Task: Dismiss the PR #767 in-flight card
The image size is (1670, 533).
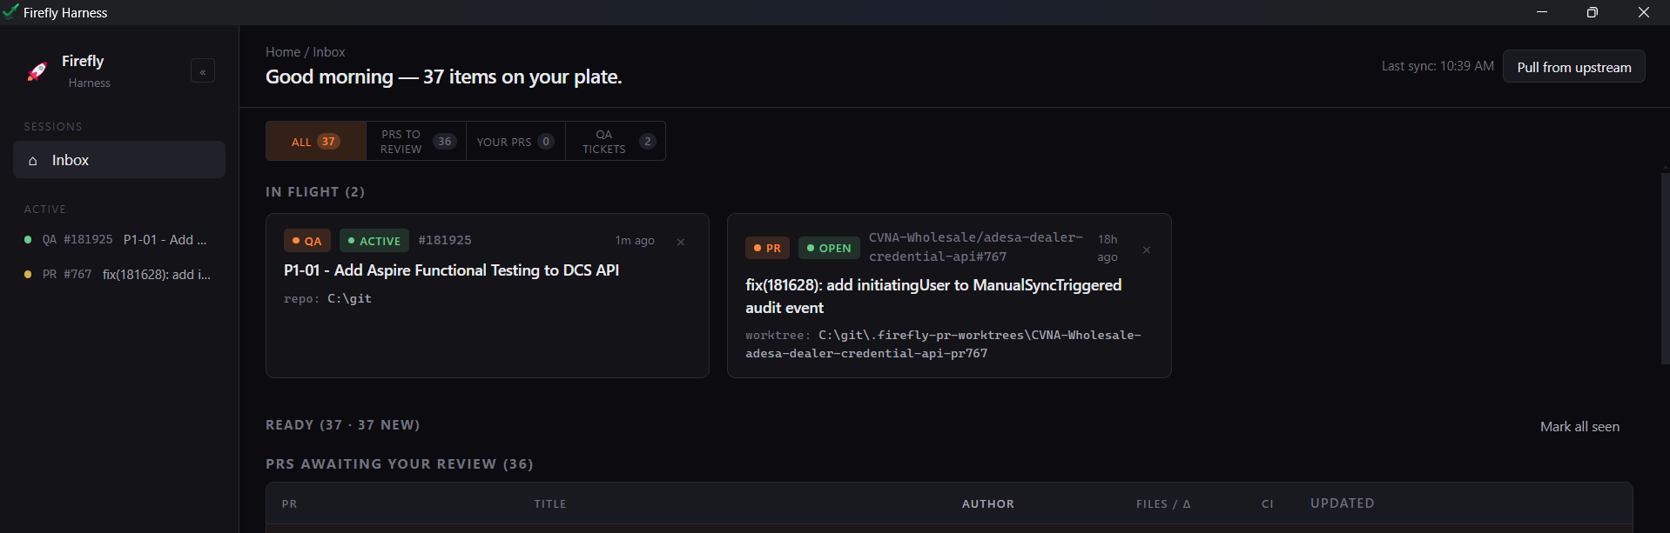Action: click(x=1147, y=250)
